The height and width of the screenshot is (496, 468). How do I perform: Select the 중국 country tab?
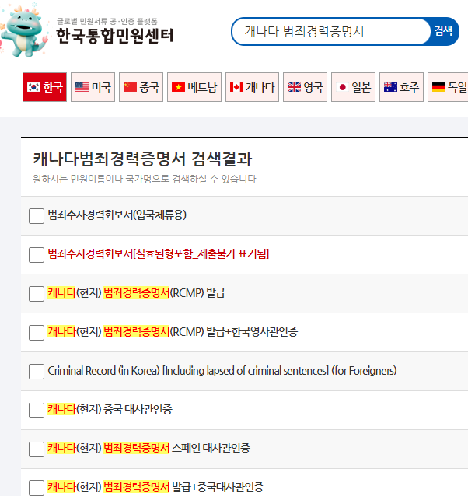tap(141, 87)
